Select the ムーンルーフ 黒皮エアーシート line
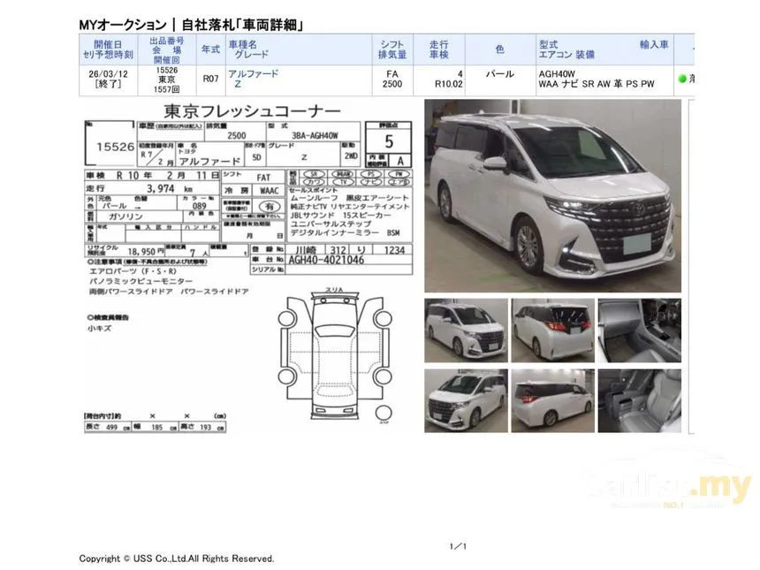760x570 pixels. 349,198
